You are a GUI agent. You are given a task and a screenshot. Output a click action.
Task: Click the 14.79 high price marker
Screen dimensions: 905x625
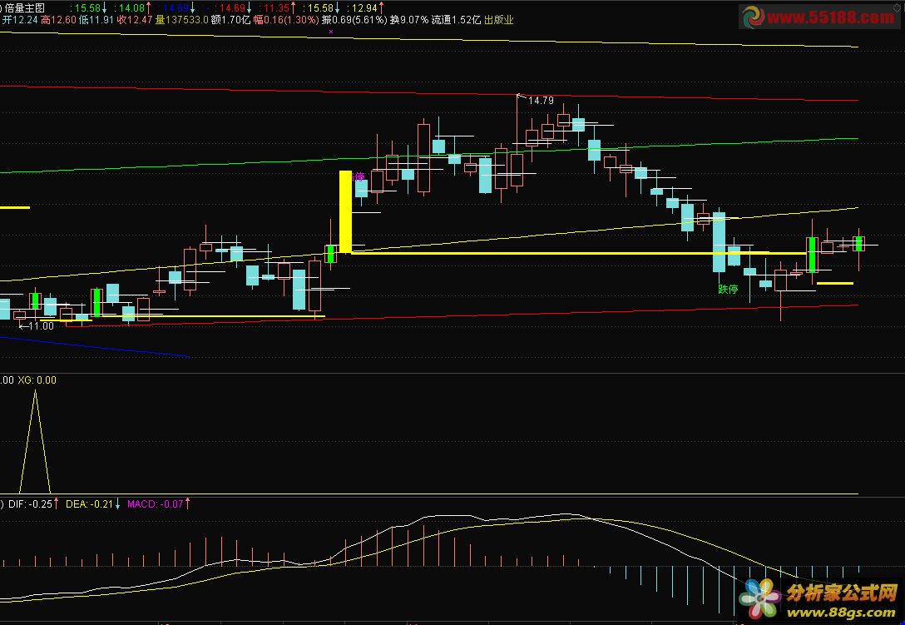[541, 101]
